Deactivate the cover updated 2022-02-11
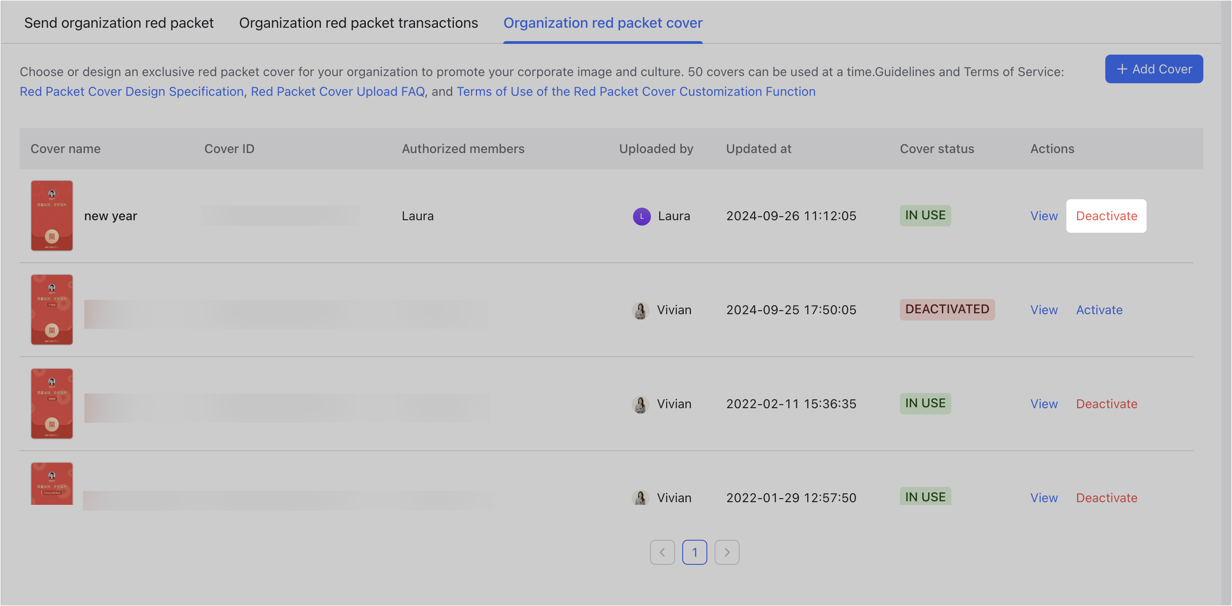 point(1106,404)
